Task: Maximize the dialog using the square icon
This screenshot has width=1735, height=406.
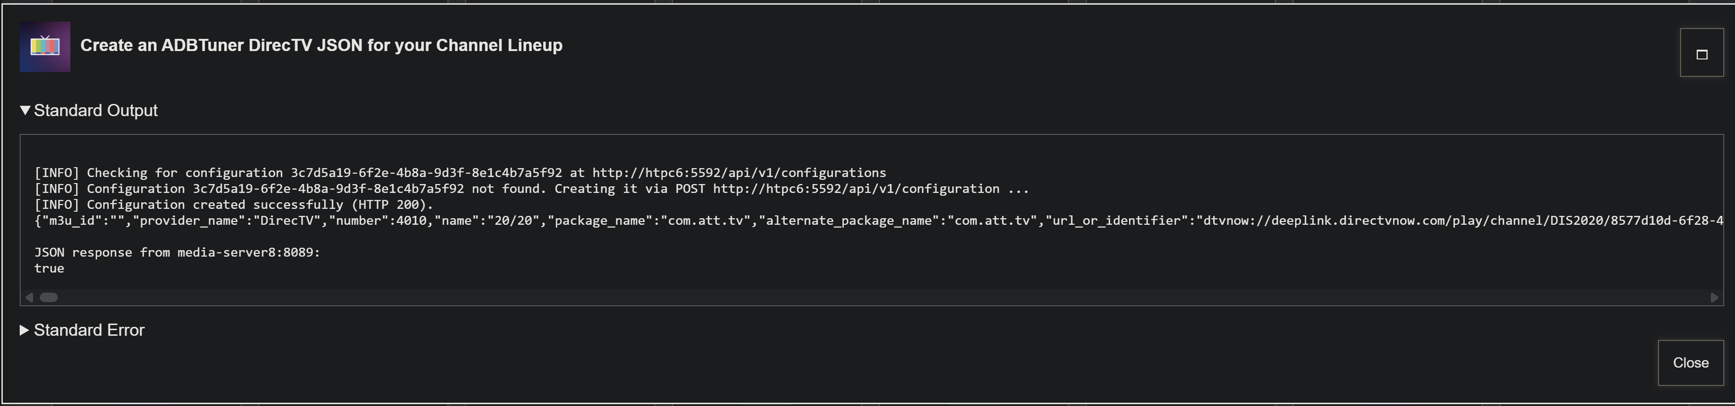Action: coord(1701,53)
